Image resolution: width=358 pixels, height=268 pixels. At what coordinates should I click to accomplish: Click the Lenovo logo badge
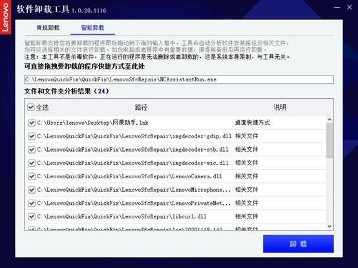click(x=5, y=17)
